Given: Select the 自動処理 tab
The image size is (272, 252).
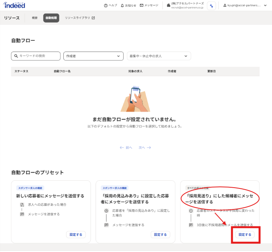Looking at the screenshot, I should click(51, 18).
